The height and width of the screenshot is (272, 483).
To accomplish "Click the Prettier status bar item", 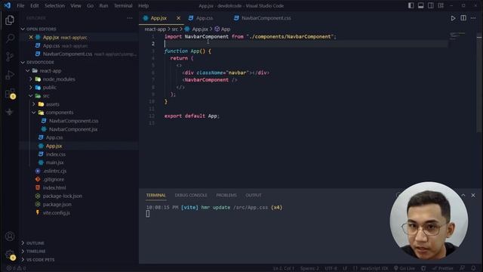I will [443, 268].
